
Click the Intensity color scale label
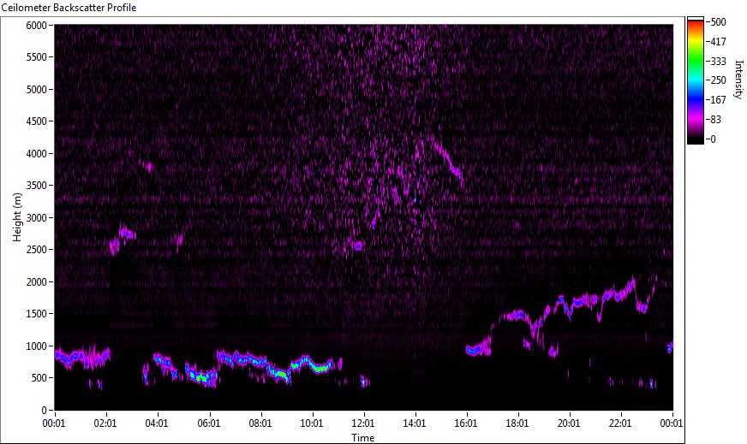pos(738,80)
